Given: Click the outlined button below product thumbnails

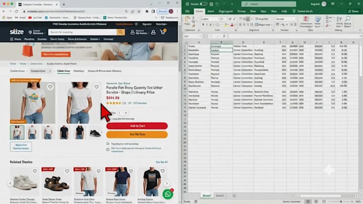Looking at the screenshot, I should tap(21, 146).
